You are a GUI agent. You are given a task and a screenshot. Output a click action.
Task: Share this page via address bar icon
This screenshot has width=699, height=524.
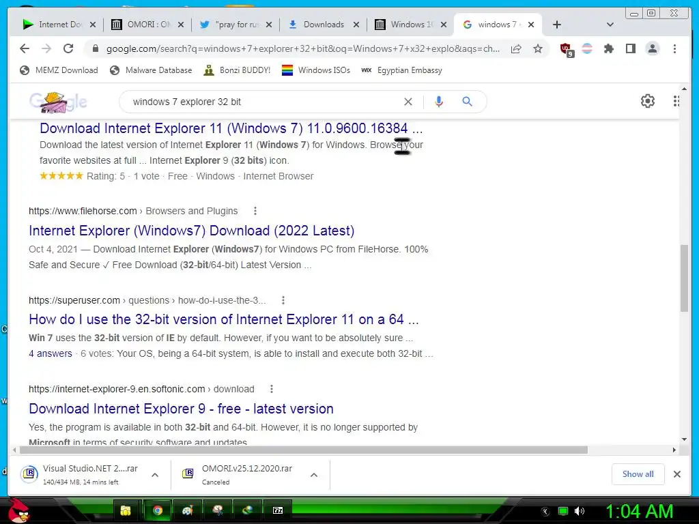(516, 48)
